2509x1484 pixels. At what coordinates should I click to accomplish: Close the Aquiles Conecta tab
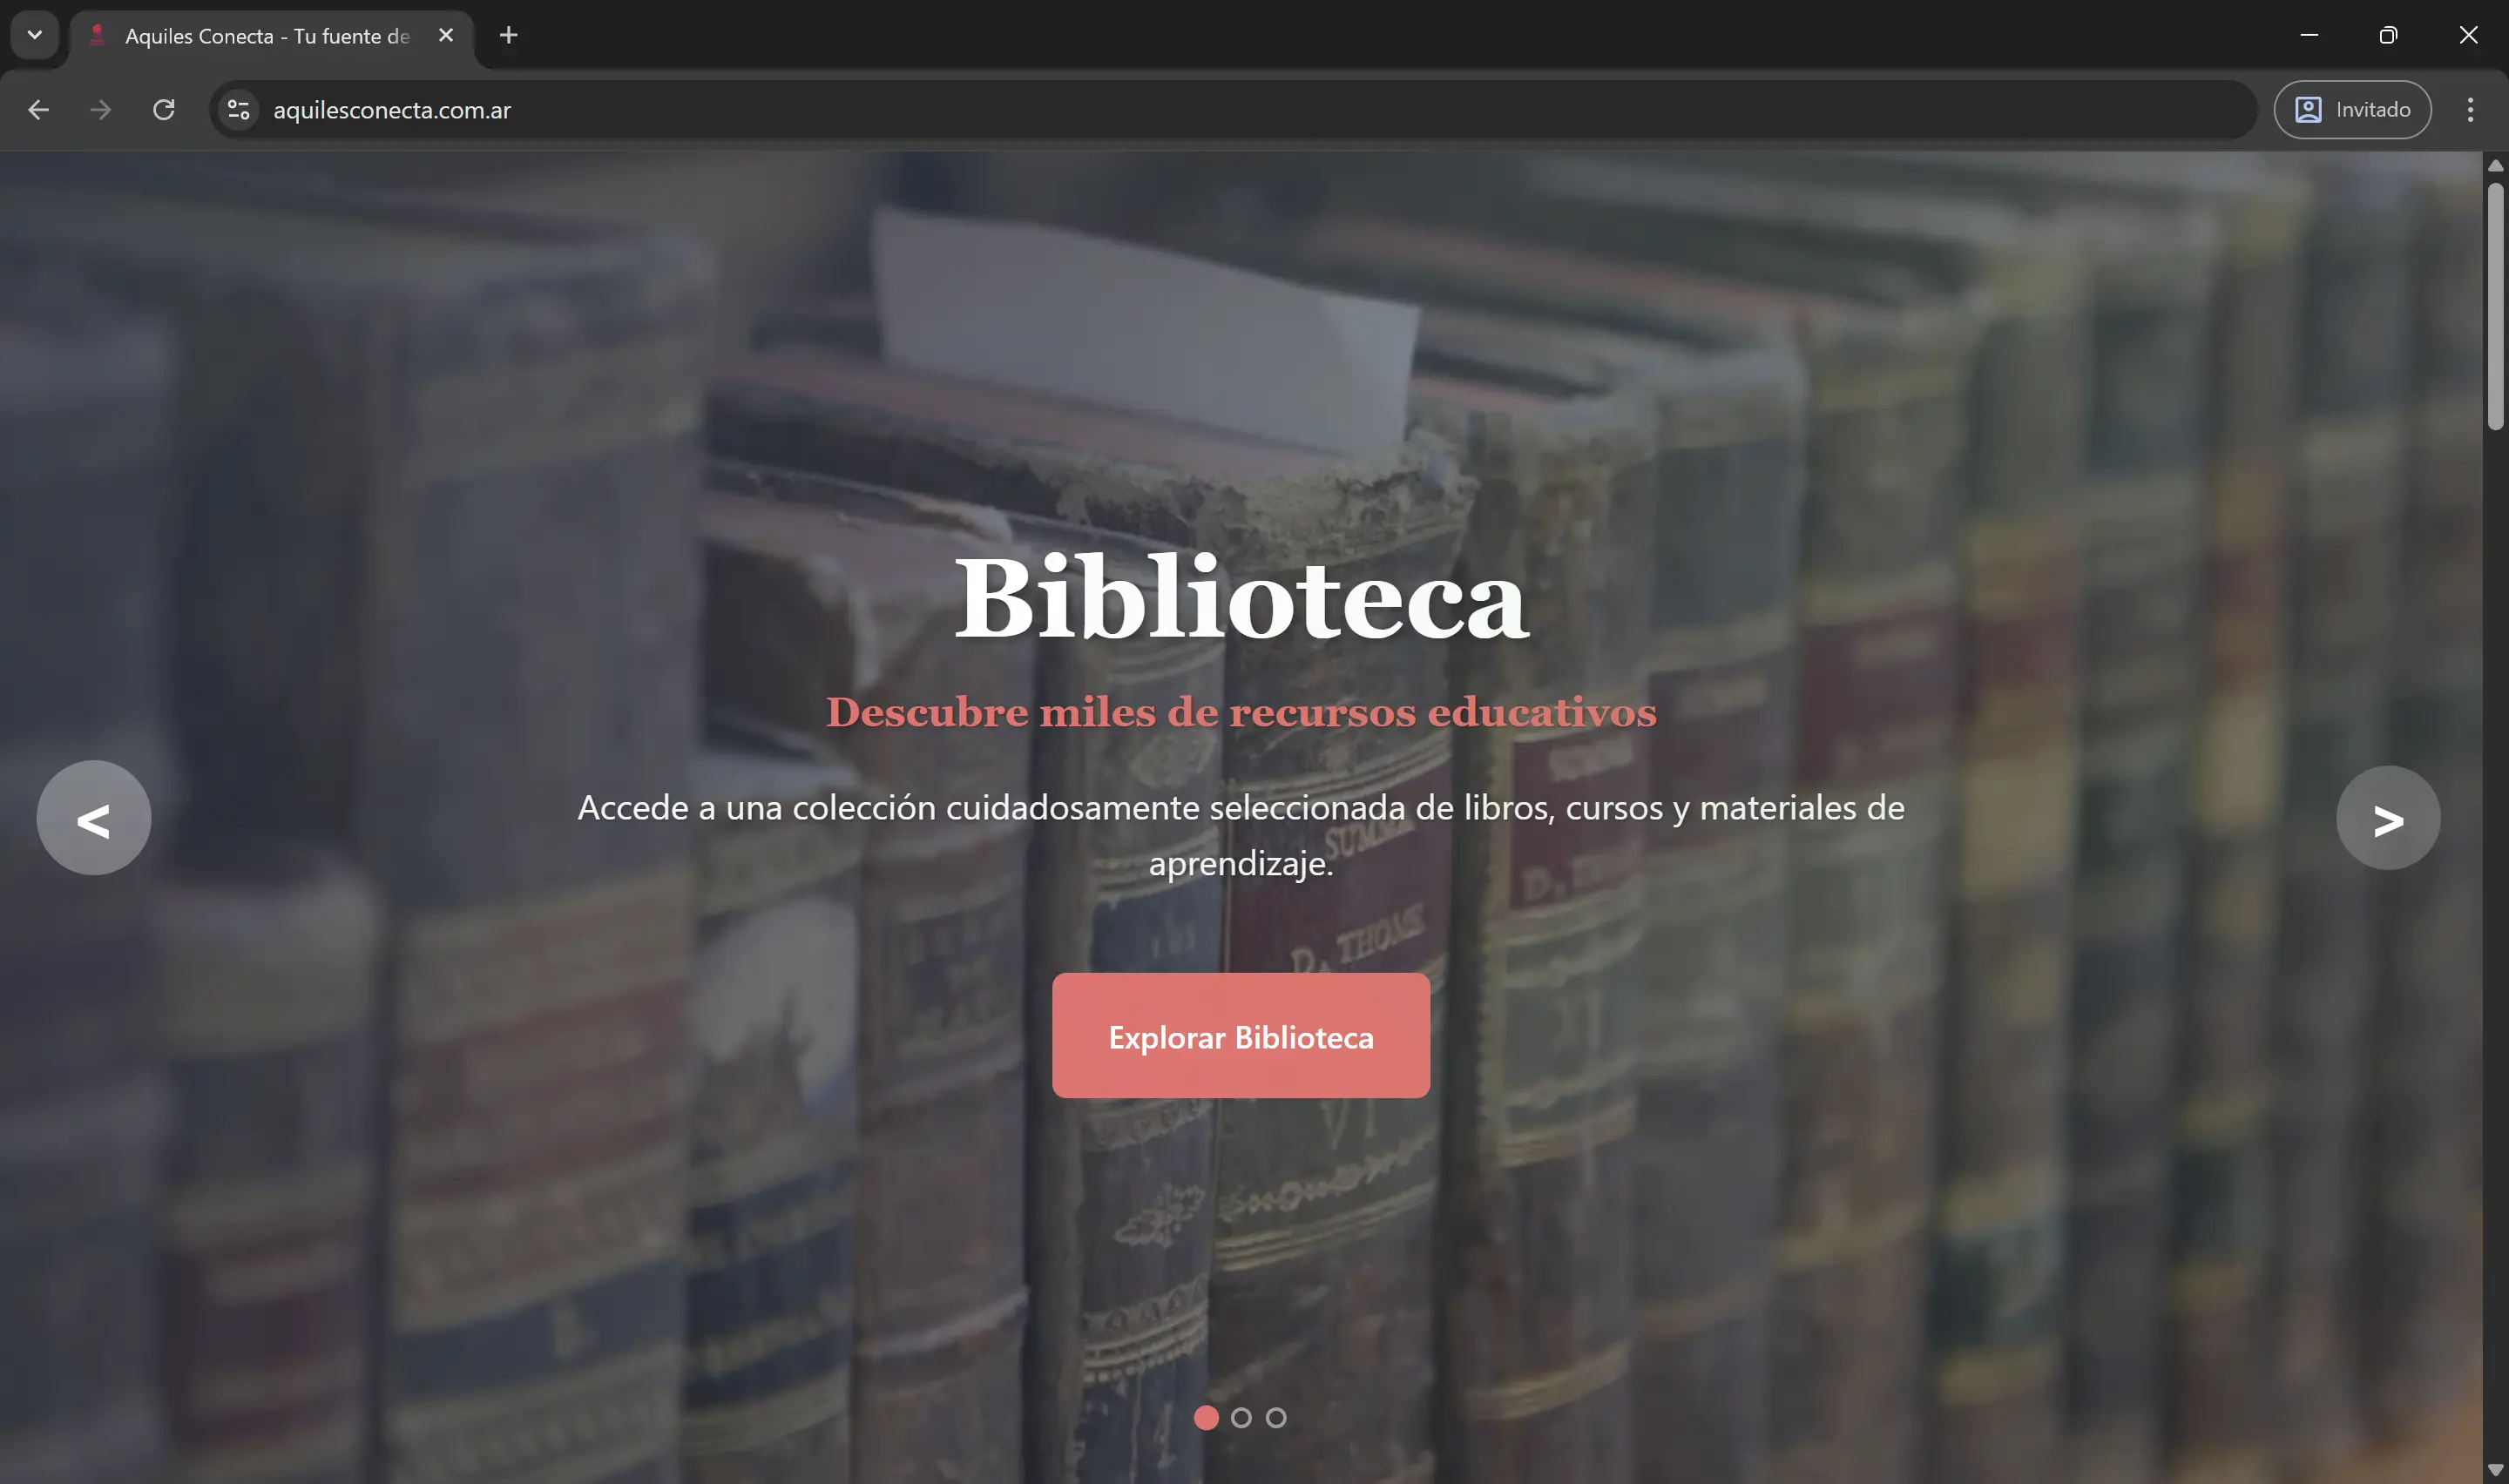[446, 36]
